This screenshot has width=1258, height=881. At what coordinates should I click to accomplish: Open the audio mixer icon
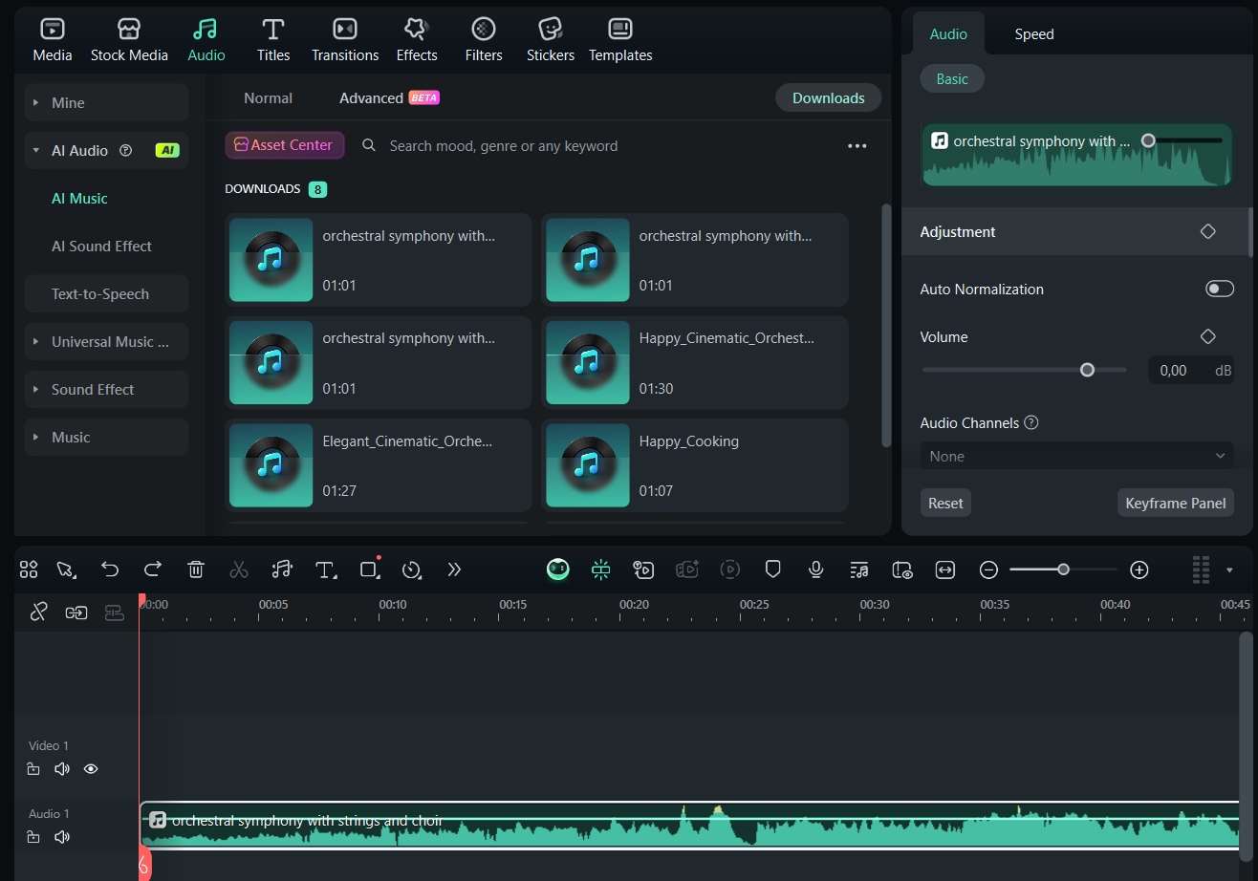pyautogui.click(x=859, y=569)
